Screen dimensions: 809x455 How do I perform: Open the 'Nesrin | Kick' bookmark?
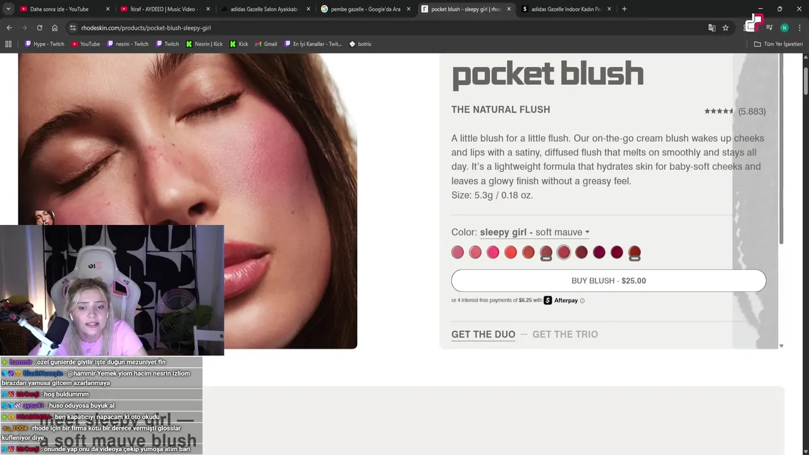(x=204, y=44)
